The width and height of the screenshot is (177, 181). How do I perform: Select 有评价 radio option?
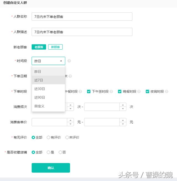tap(48, 137)
